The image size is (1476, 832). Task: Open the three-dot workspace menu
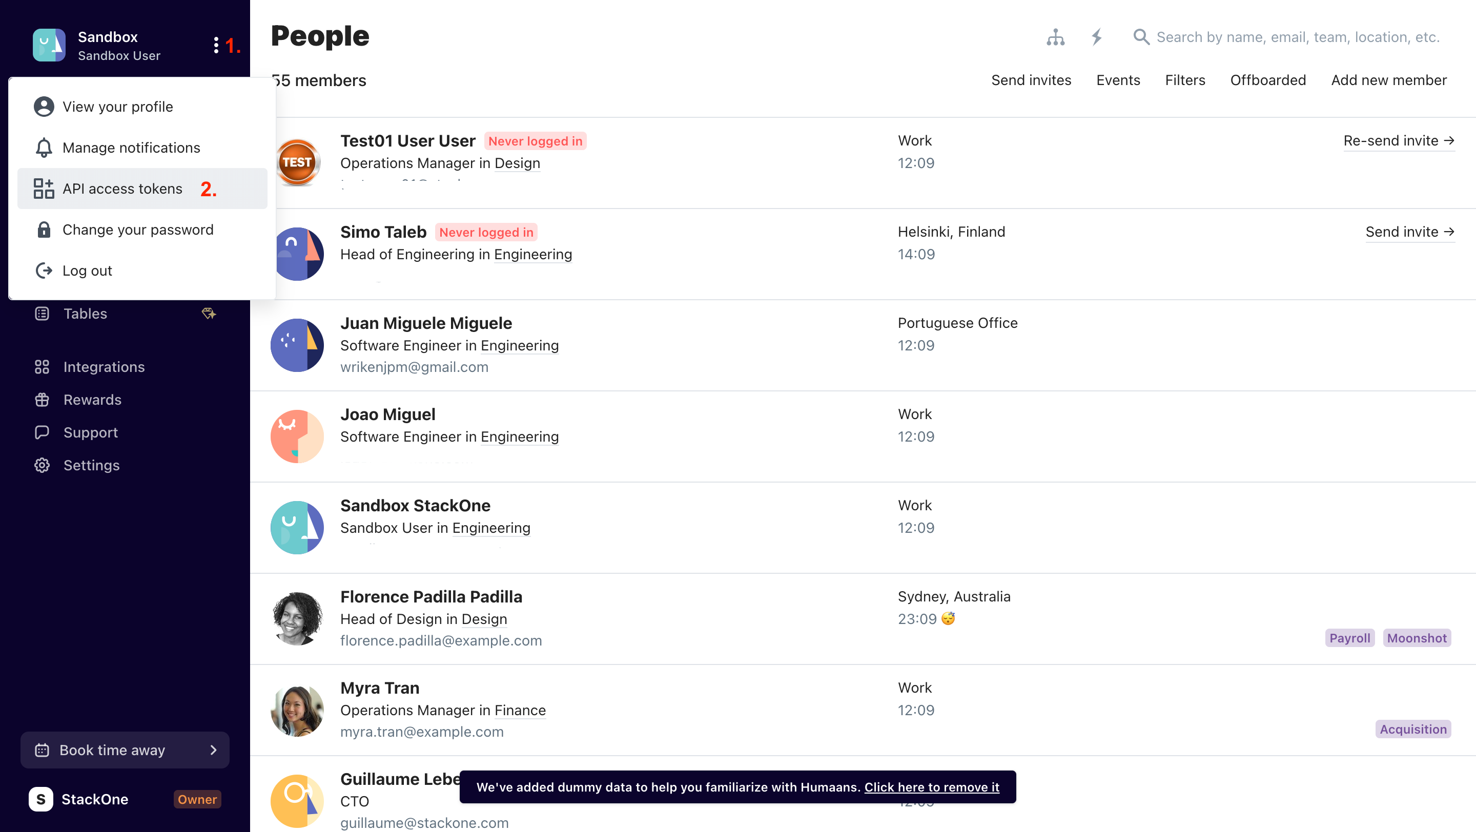coord(216,45)
